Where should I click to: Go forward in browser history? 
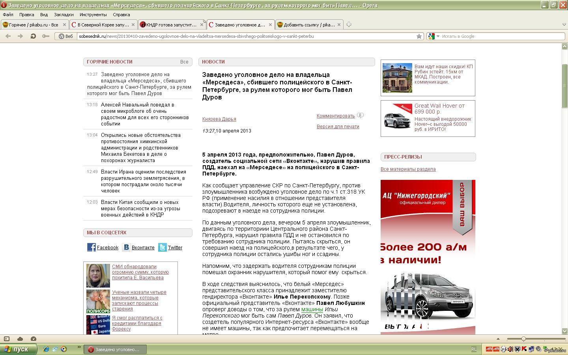point(20,36)
